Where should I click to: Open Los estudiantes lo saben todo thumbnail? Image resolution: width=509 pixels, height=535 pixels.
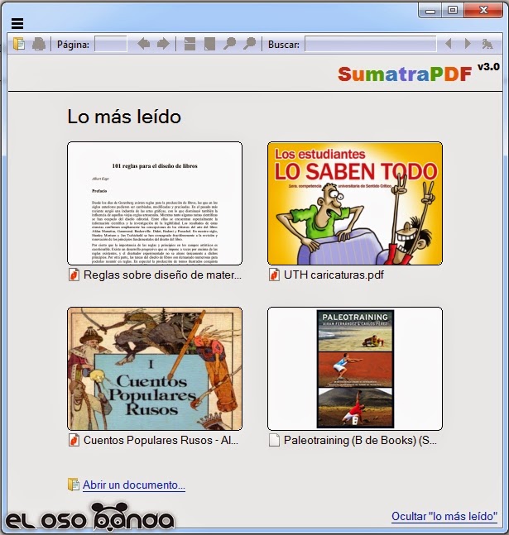[355, 203]
